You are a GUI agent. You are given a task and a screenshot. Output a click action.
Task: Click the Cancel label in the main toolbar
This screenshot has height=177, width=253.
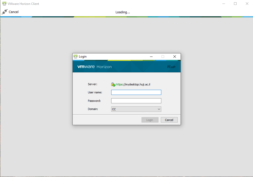[14, 12]
